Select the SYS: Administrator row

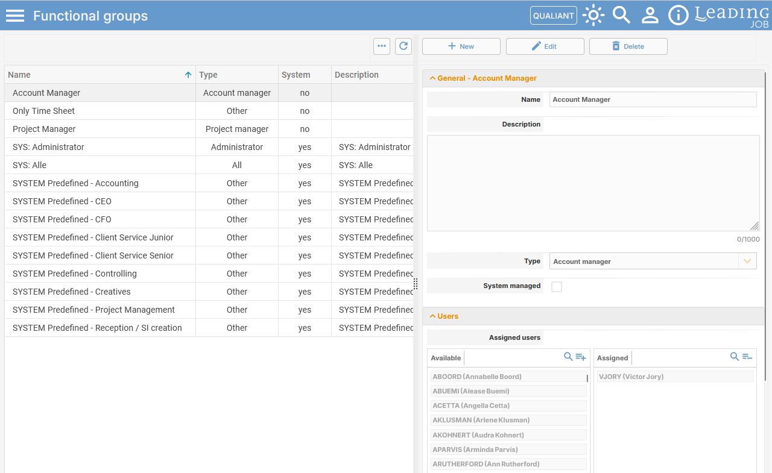209,147
